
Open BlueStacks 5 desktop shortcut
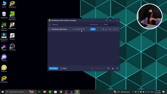tap(12, 4)
